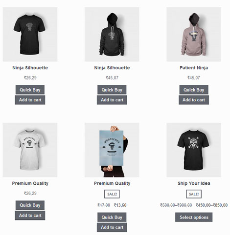
Task: Quick Buy the Ninja Silhouette hoodie
Action: [x=112, y=90]
